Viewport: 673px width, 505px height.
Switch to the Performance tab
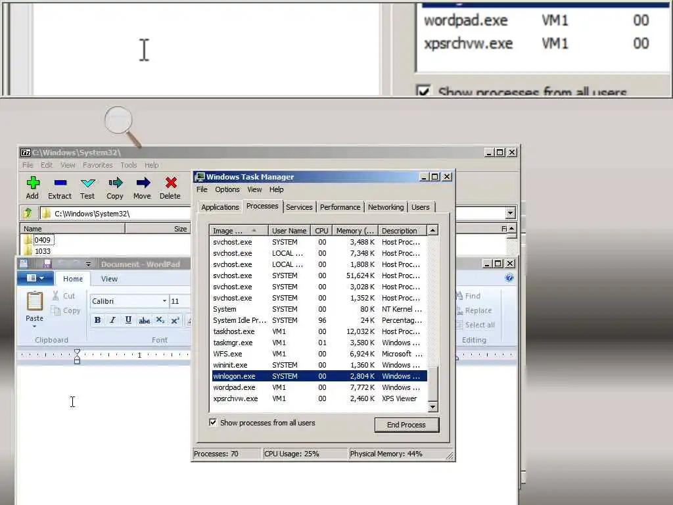(340, 207)
